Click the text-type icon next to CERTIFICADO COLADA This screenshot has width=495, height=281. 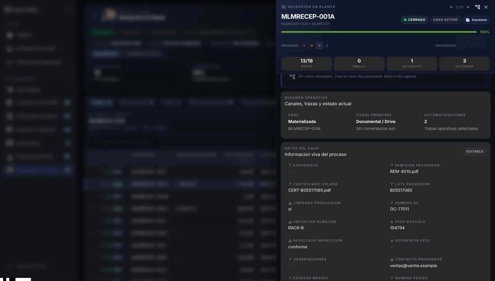coord(290,184)
